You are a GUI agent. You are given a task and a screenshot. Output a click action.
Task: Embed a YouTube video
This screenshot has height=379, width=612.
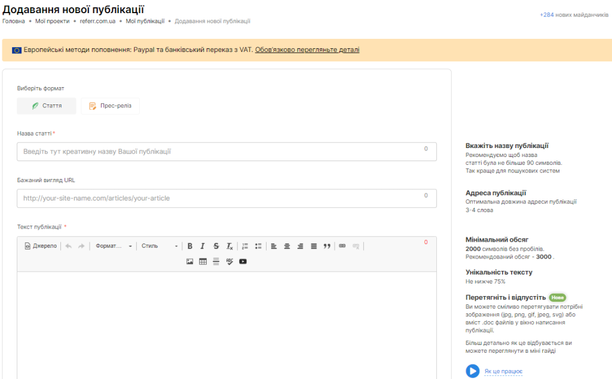(243, 261)
